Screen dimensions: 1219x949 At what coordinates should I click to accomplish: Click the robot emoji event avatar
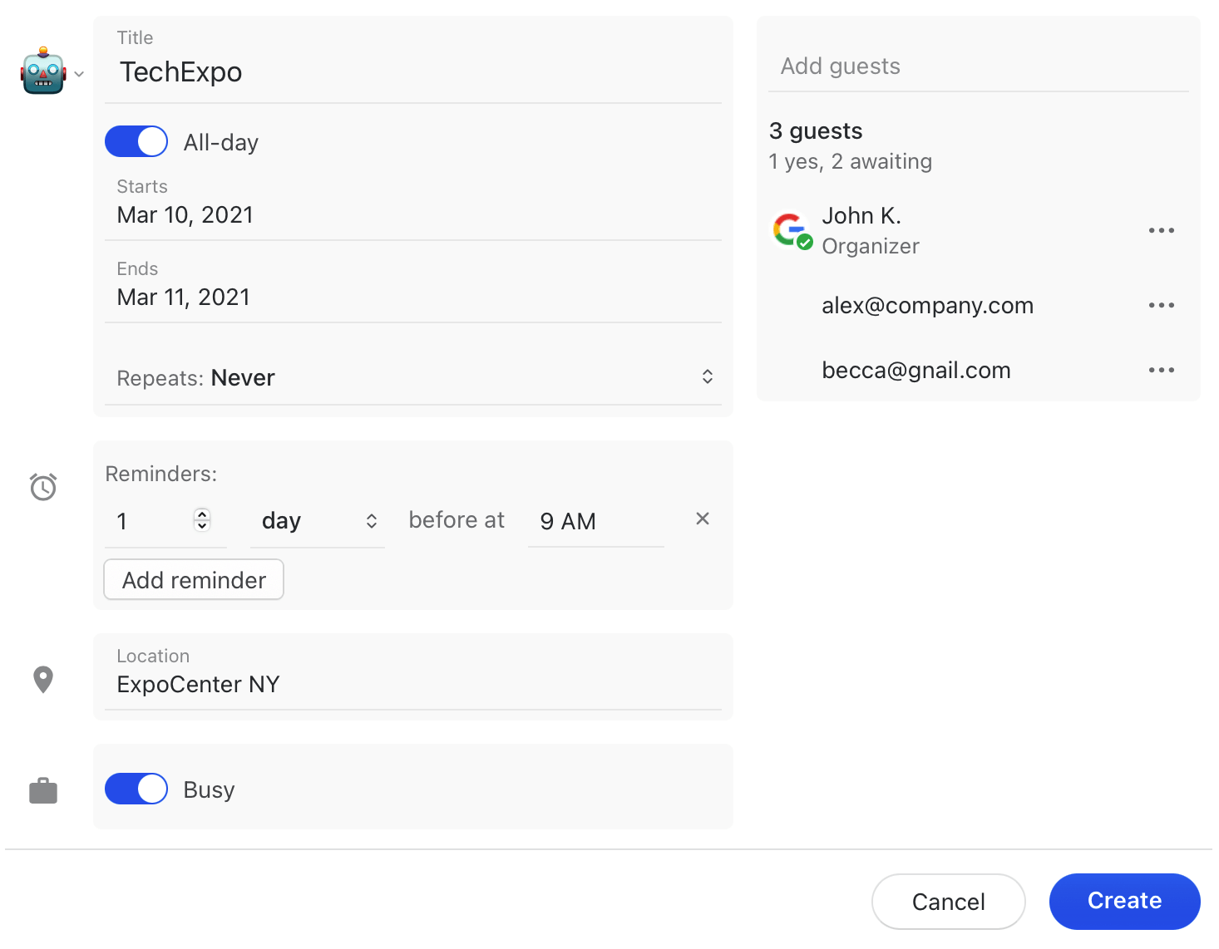click(x=42, y=71)
